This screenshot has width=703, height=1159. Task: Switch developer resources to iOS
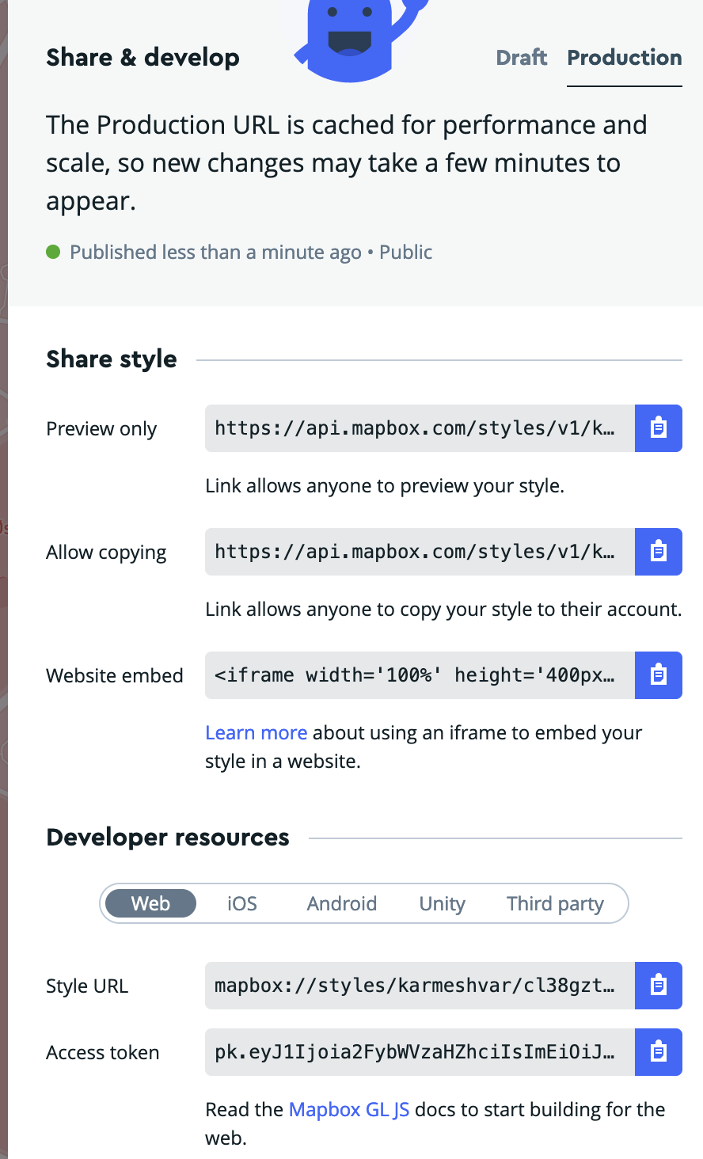coord(242,903)
